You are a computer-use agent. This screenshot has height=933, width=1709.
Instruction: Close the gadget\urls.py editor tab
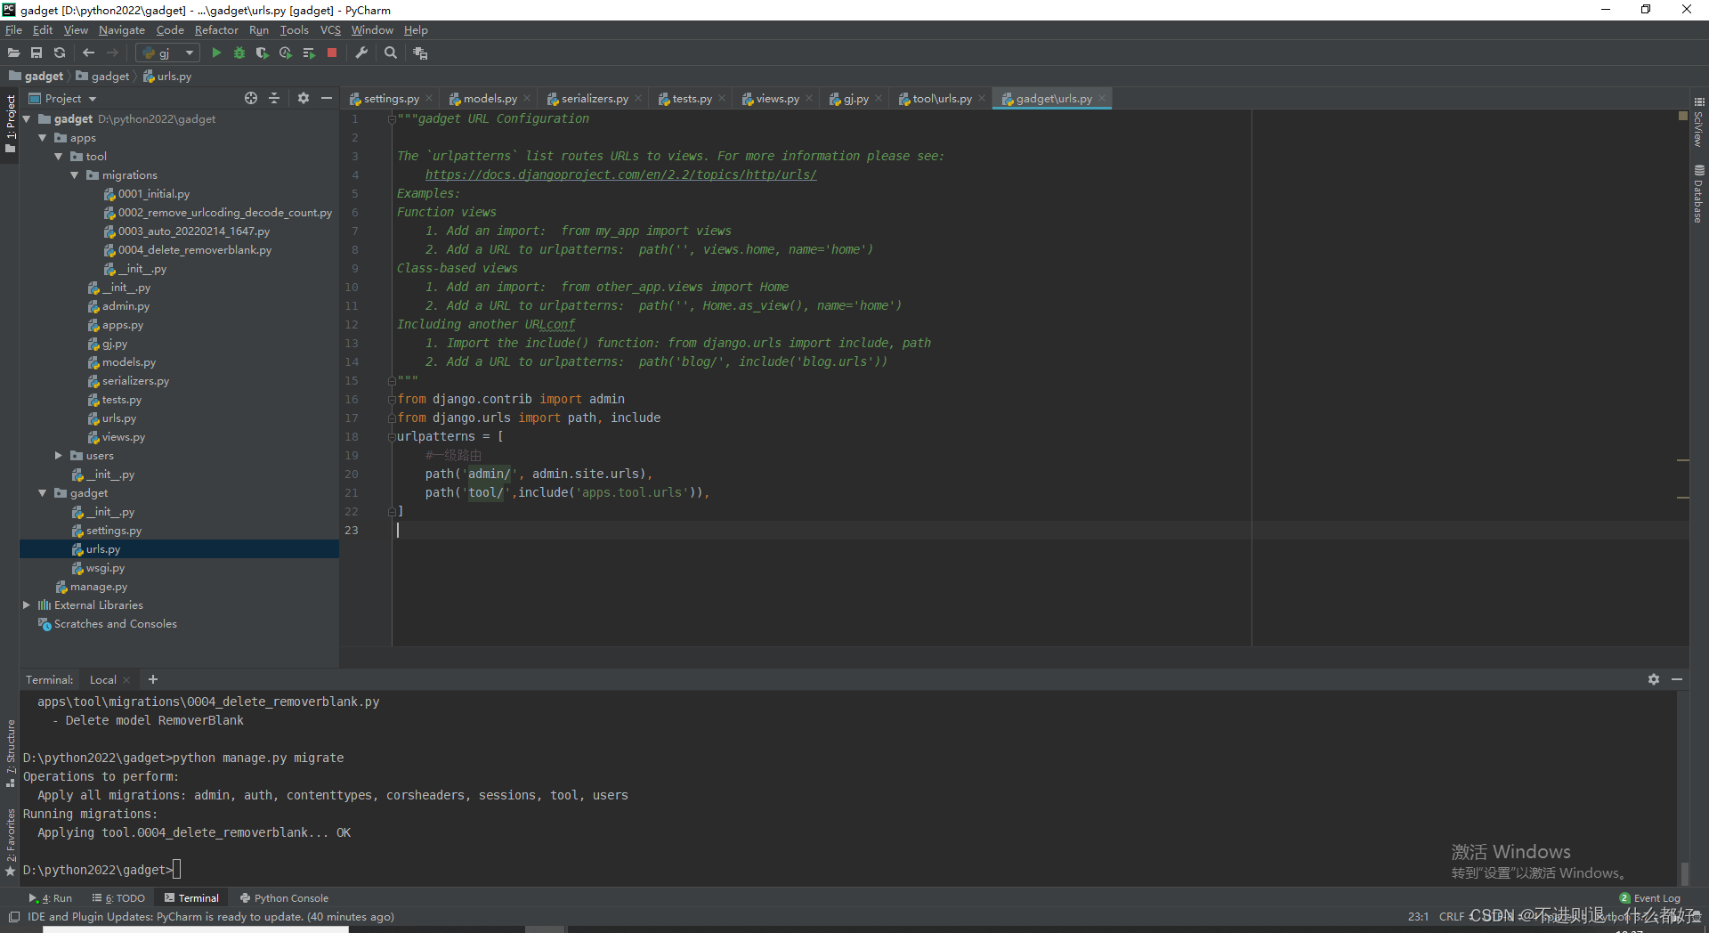click(x=1102, y=99)
